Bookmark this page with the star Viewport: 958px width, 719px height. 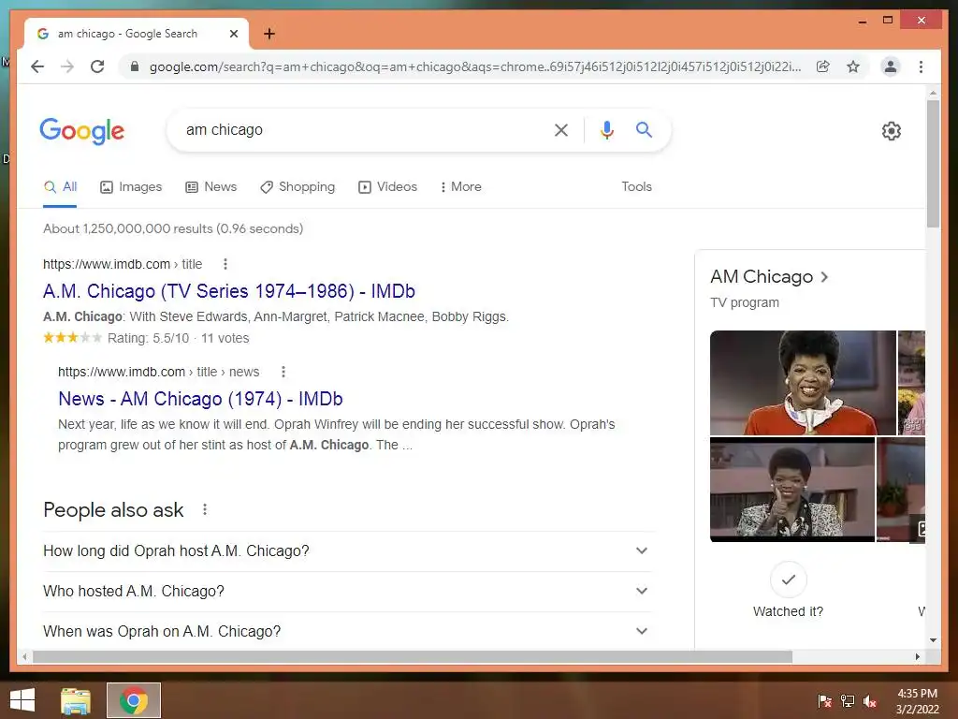pos(853,66)
